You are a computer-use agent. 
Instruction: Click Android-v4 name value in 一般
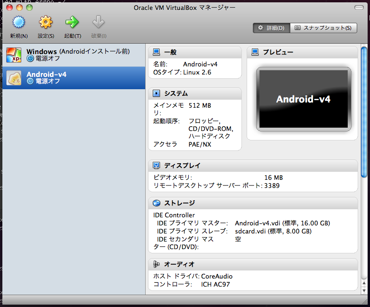coord(200,64)
